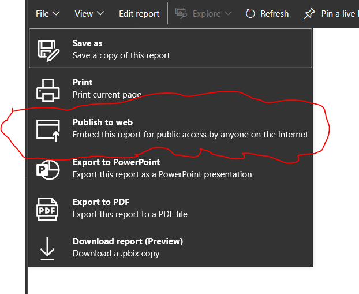This screenshot has height=294, width=359.
Task: Click the PowerPoint icon
Action: (x=48, y=170)
